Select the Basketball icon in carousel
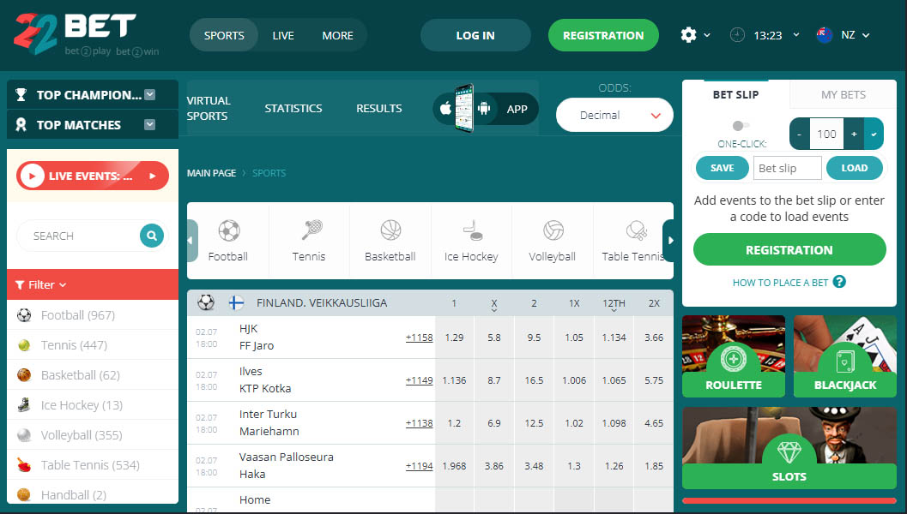Viewport: 907px width, 514px height. coord(390,230)
